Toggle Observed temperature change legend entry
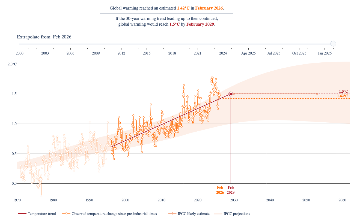The image size is (351, 218). pyautogui.click(x=109, y=214)
